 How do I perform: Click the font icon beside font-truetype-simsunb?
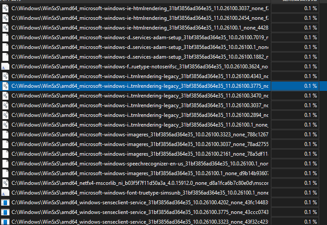(5, 193)
